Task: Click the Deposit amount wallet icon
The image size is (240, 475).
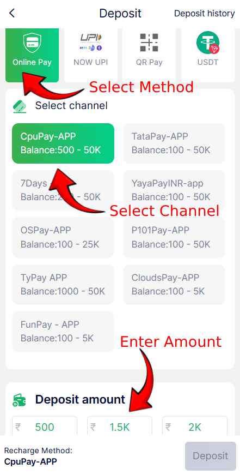Action: (x=20, y=400)
